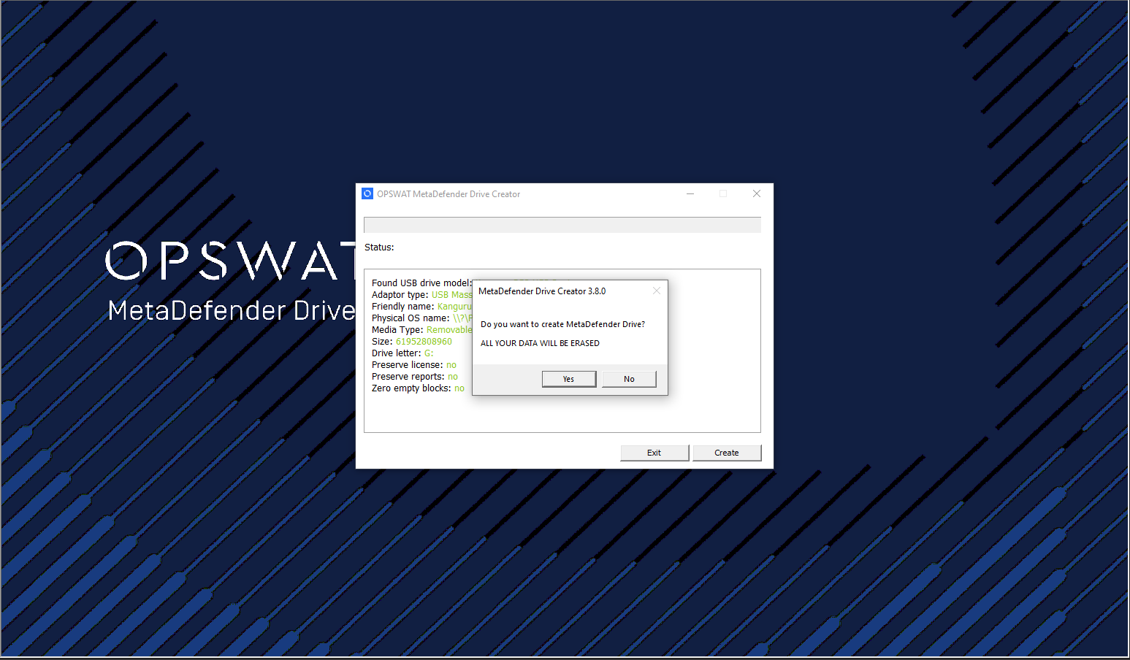Decline erasing data with No button
This screenshot has height=660, width=1130.
click(629, 379)
